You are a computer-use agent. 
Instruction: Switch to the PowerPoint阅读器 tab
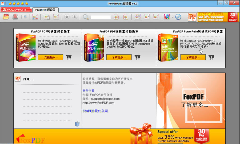[x=45, y=10]
